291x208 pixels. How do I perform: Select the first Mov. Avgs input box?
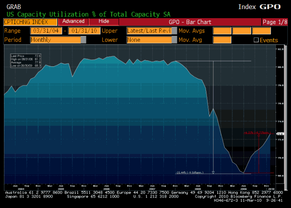click(222, 31)
